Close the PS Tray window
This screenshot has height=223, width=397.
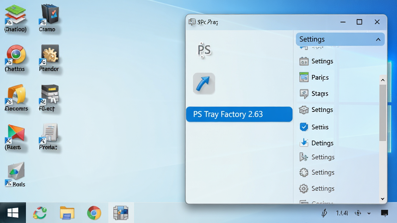[377, 22]
